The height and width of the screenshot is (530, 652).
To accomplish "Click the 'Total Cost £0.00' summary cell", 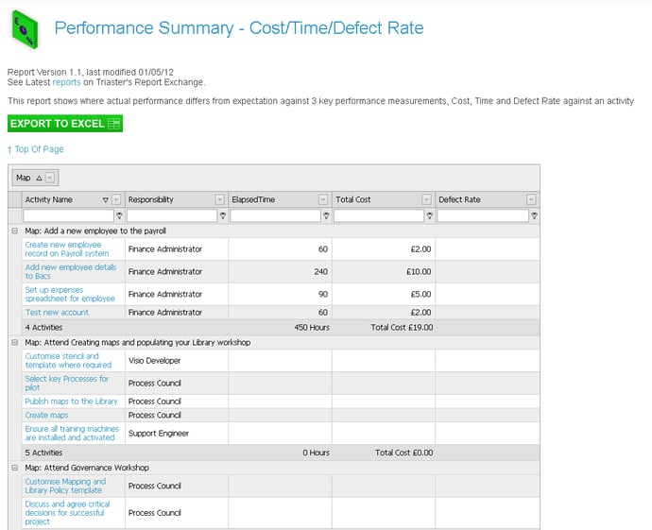I will (403, 453).
